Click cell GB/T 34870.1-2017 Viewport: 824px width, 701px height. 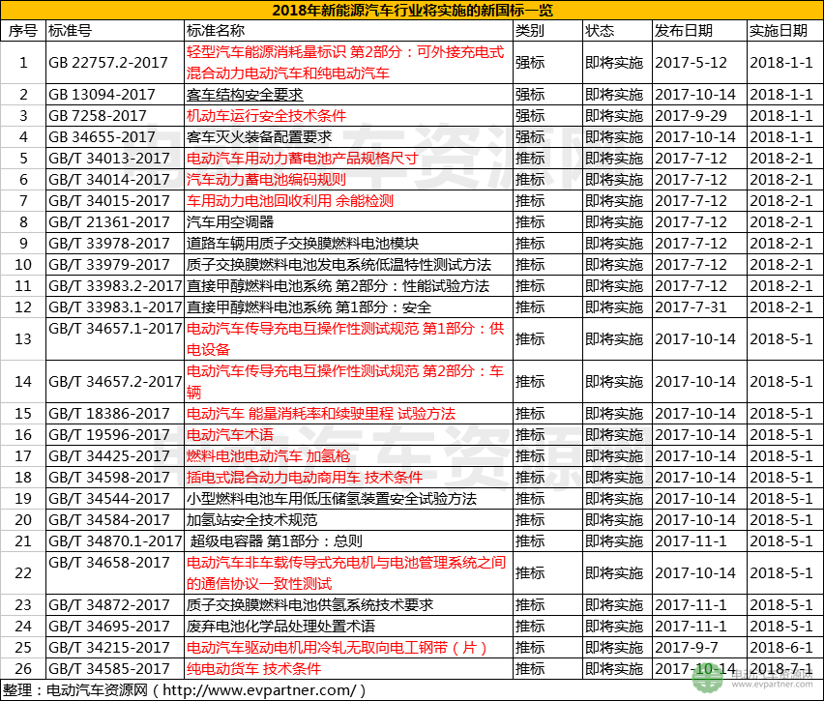(115, 541)
